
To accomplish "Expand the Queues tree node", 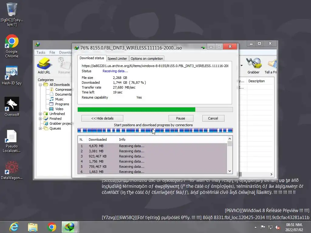I will [40, 128].
